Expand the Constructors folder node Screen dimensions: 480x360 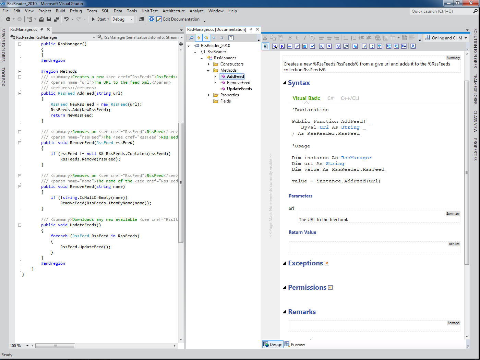pos(208,64)
